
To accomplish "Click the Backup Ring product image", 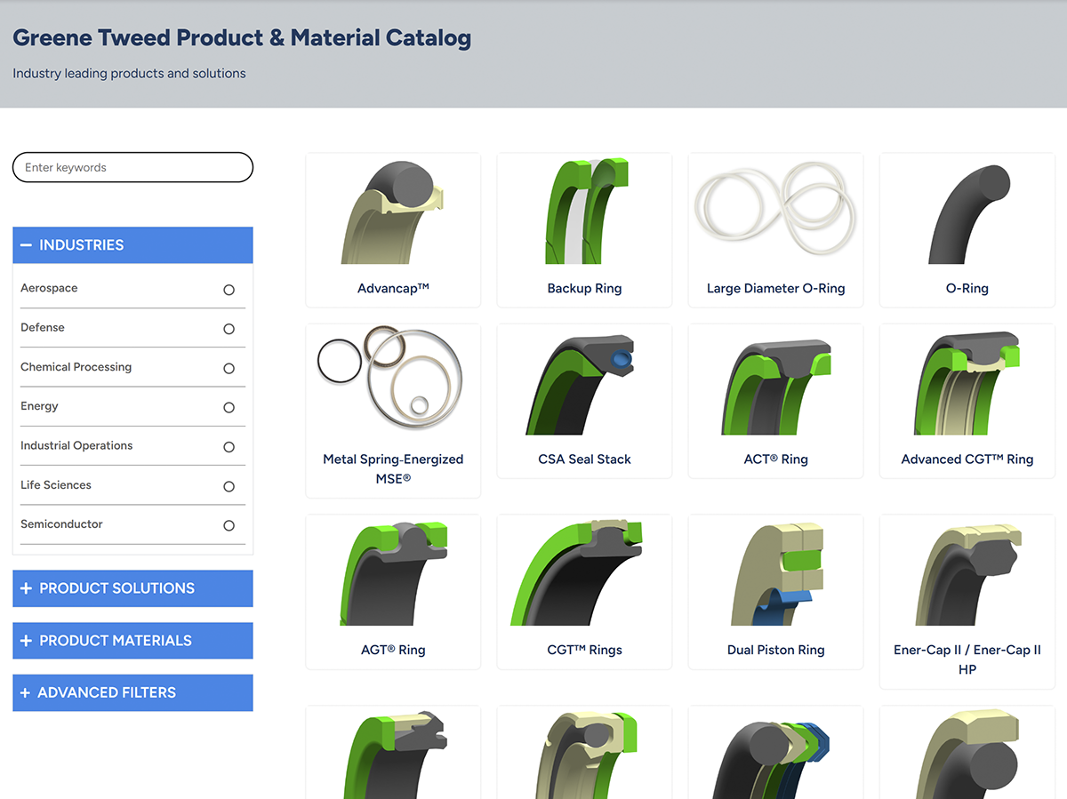I will tap(584, 213).
